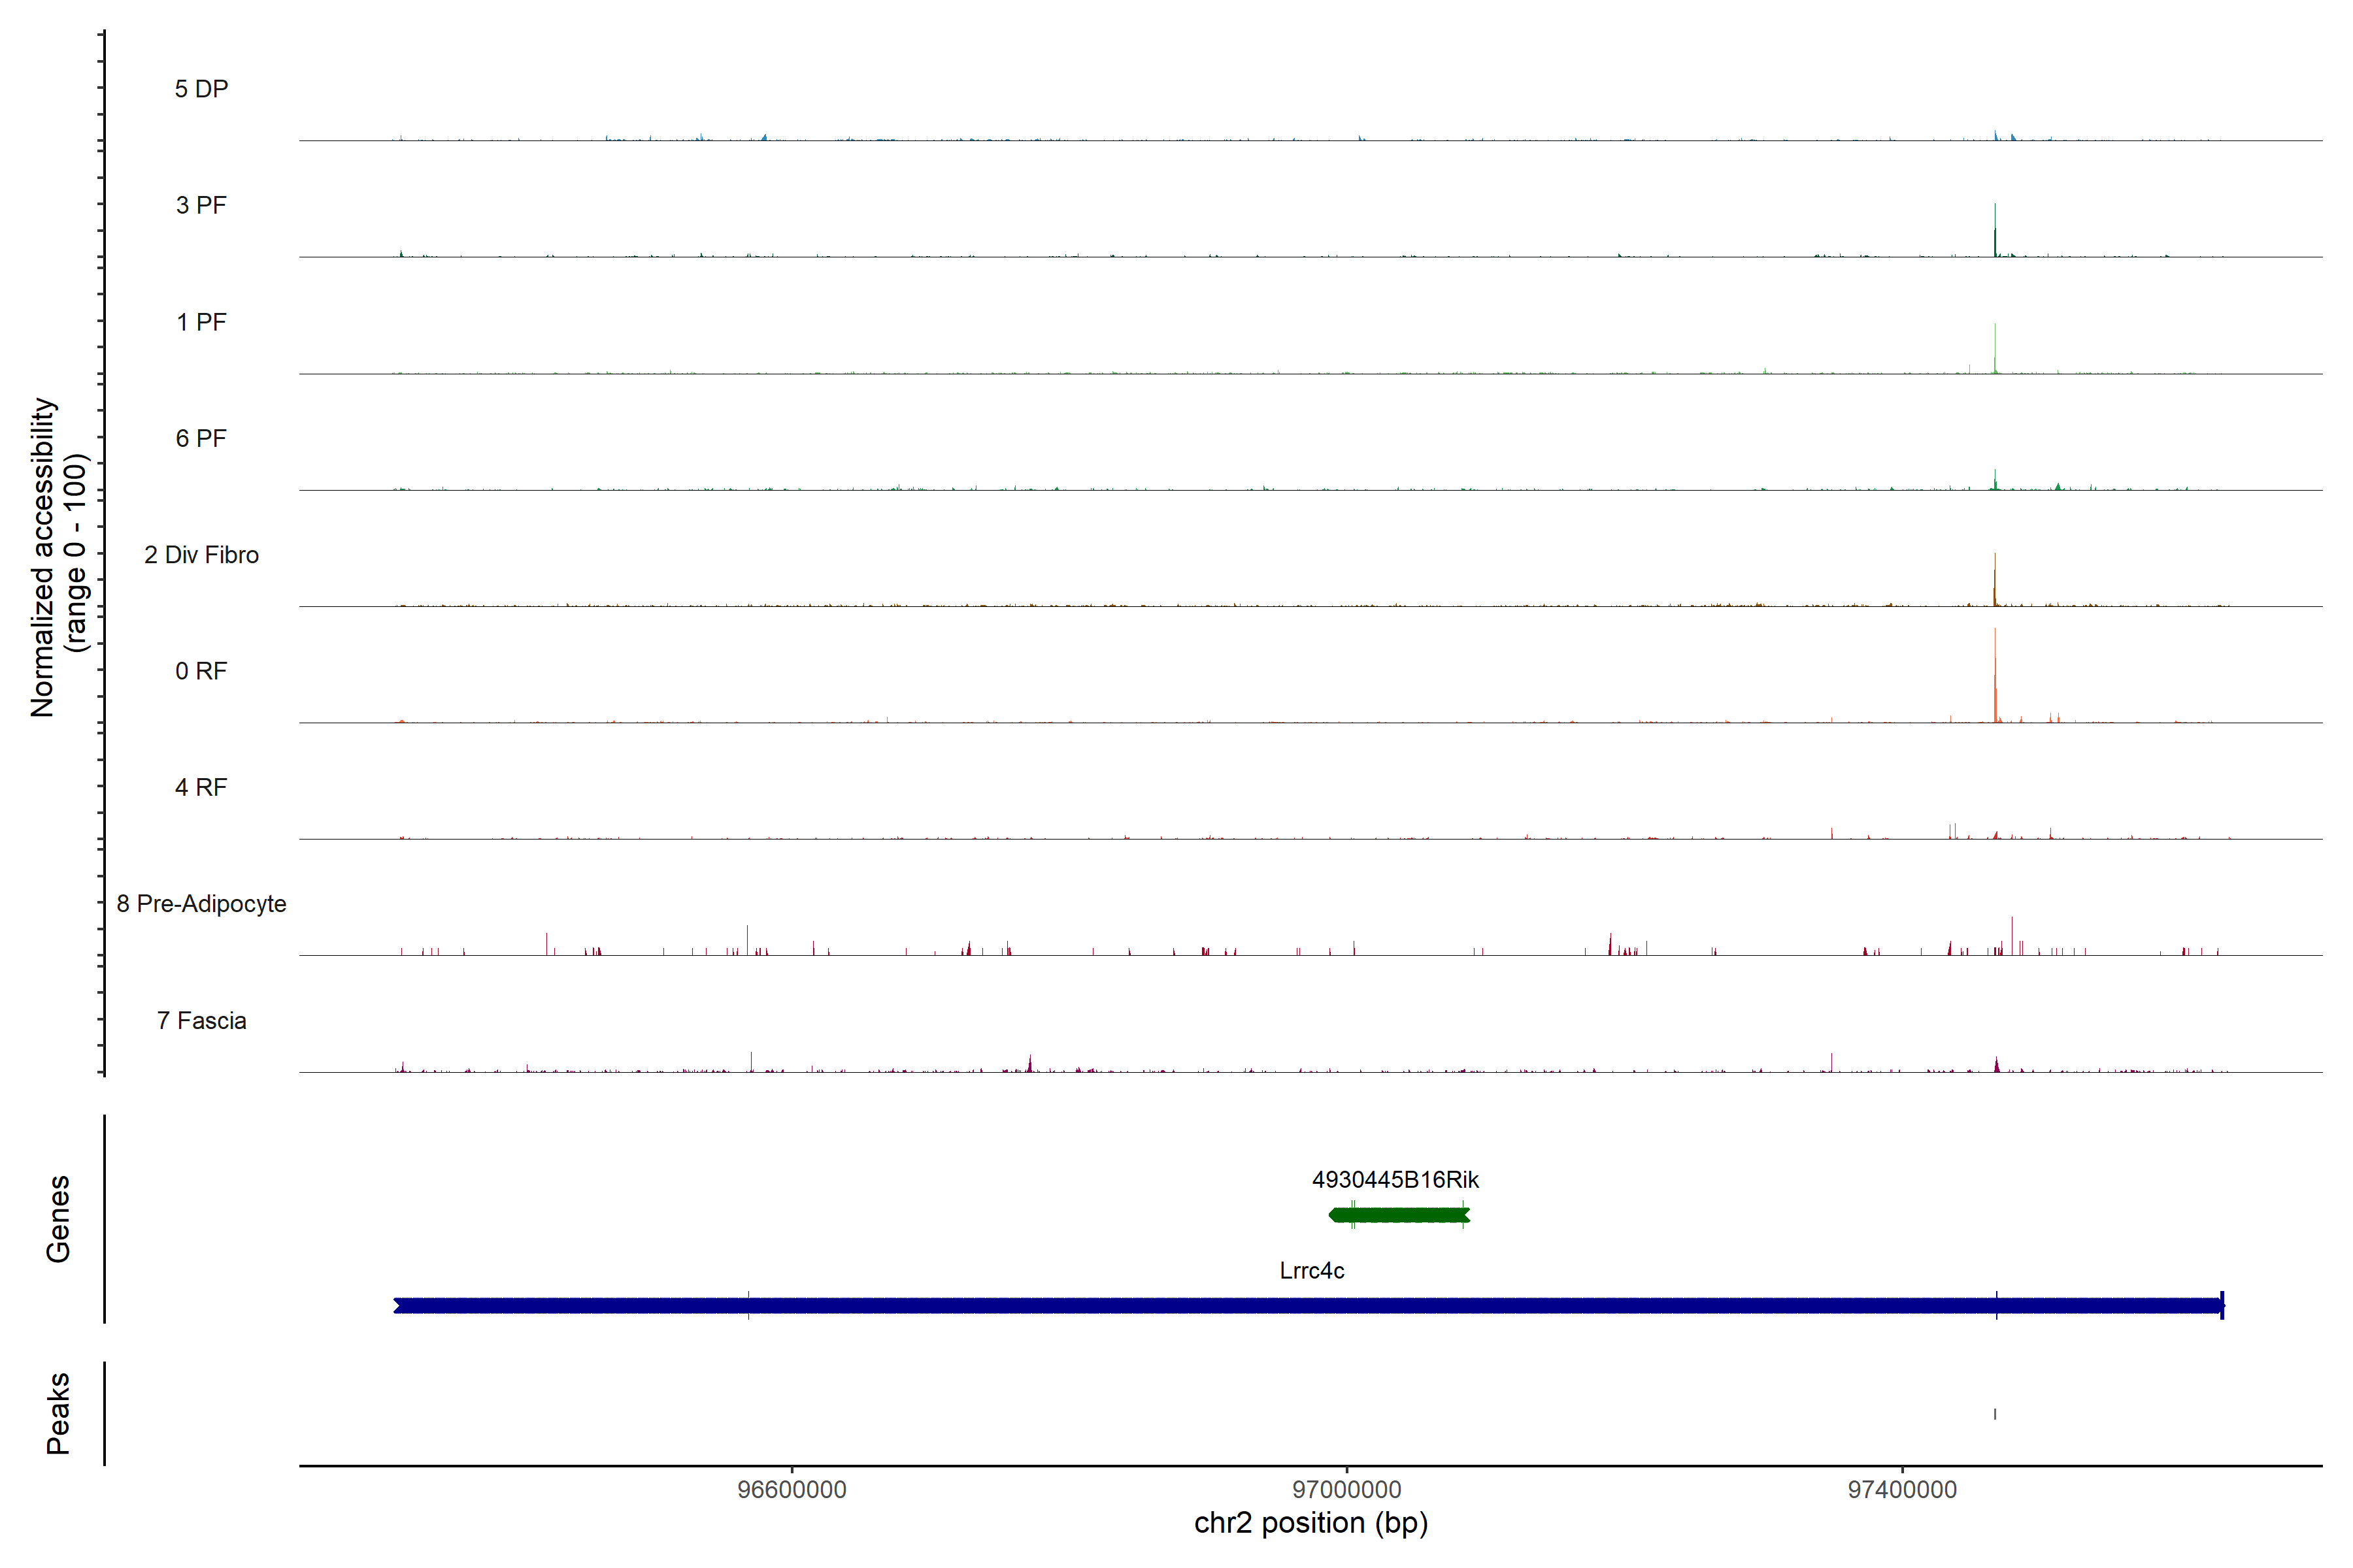Click the 7 Fascia track label
Image resolution: width=2353 pixels, height=1568 pixels.
click(x=201, y=1020)
